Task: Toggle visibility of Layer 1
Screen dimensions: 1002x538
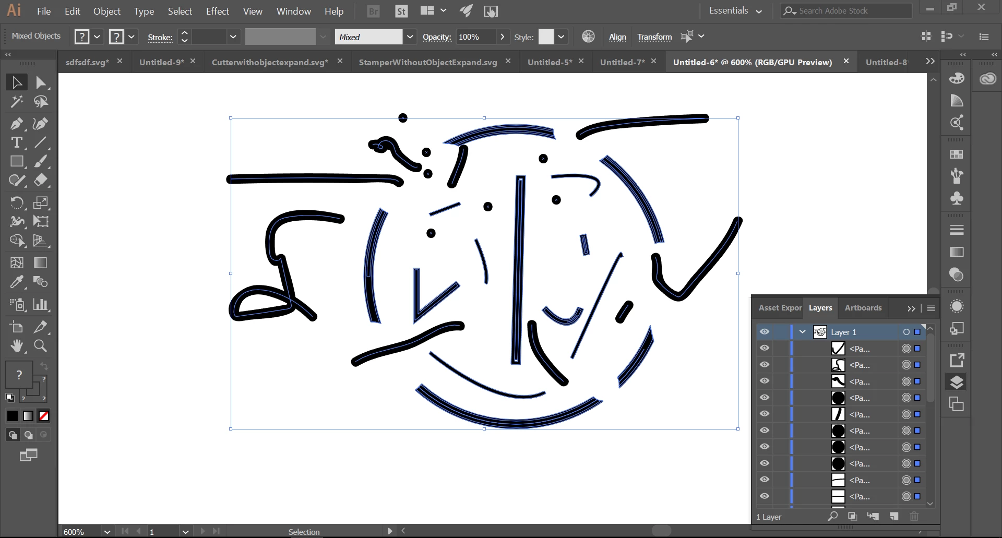Action: [x=765, y=332]
